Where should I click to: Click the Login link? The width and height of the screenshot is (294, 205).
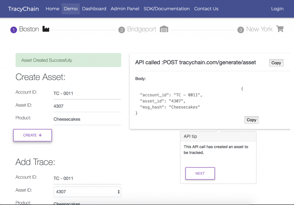tap(277, 9)
